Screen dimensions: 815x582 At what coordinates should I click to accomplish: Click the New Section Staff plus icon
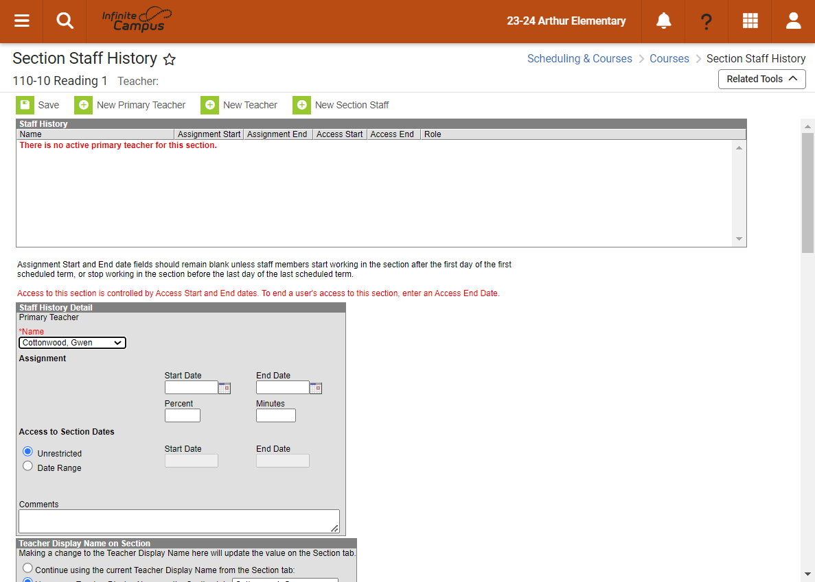[301, 105]
